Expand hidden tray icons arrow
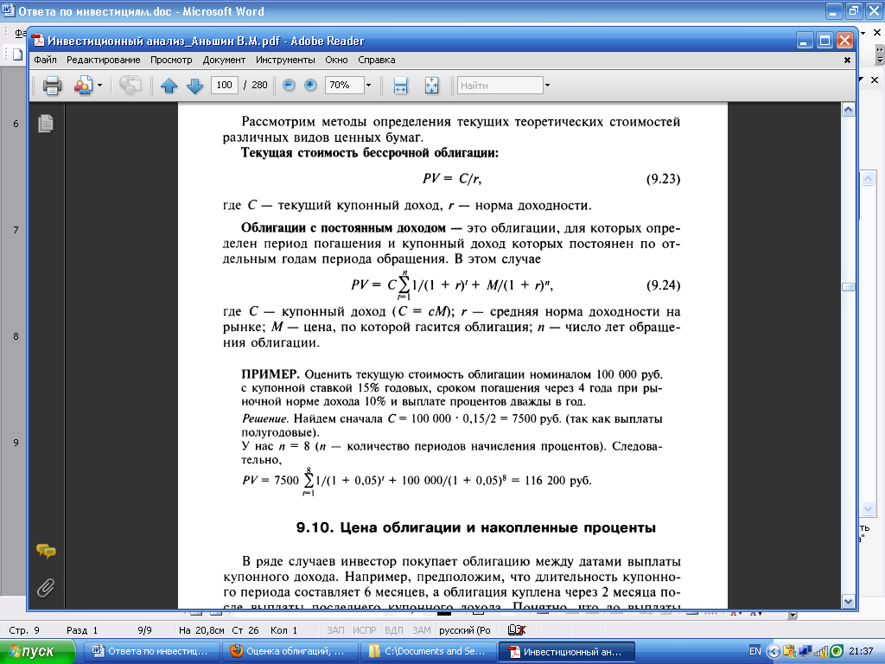 [x=774, y=652]
